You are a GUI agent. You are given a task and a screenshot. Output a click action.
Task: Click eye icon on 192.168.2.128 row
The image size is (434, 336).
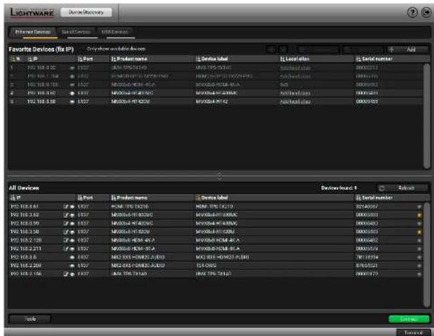tap(72, 241)
